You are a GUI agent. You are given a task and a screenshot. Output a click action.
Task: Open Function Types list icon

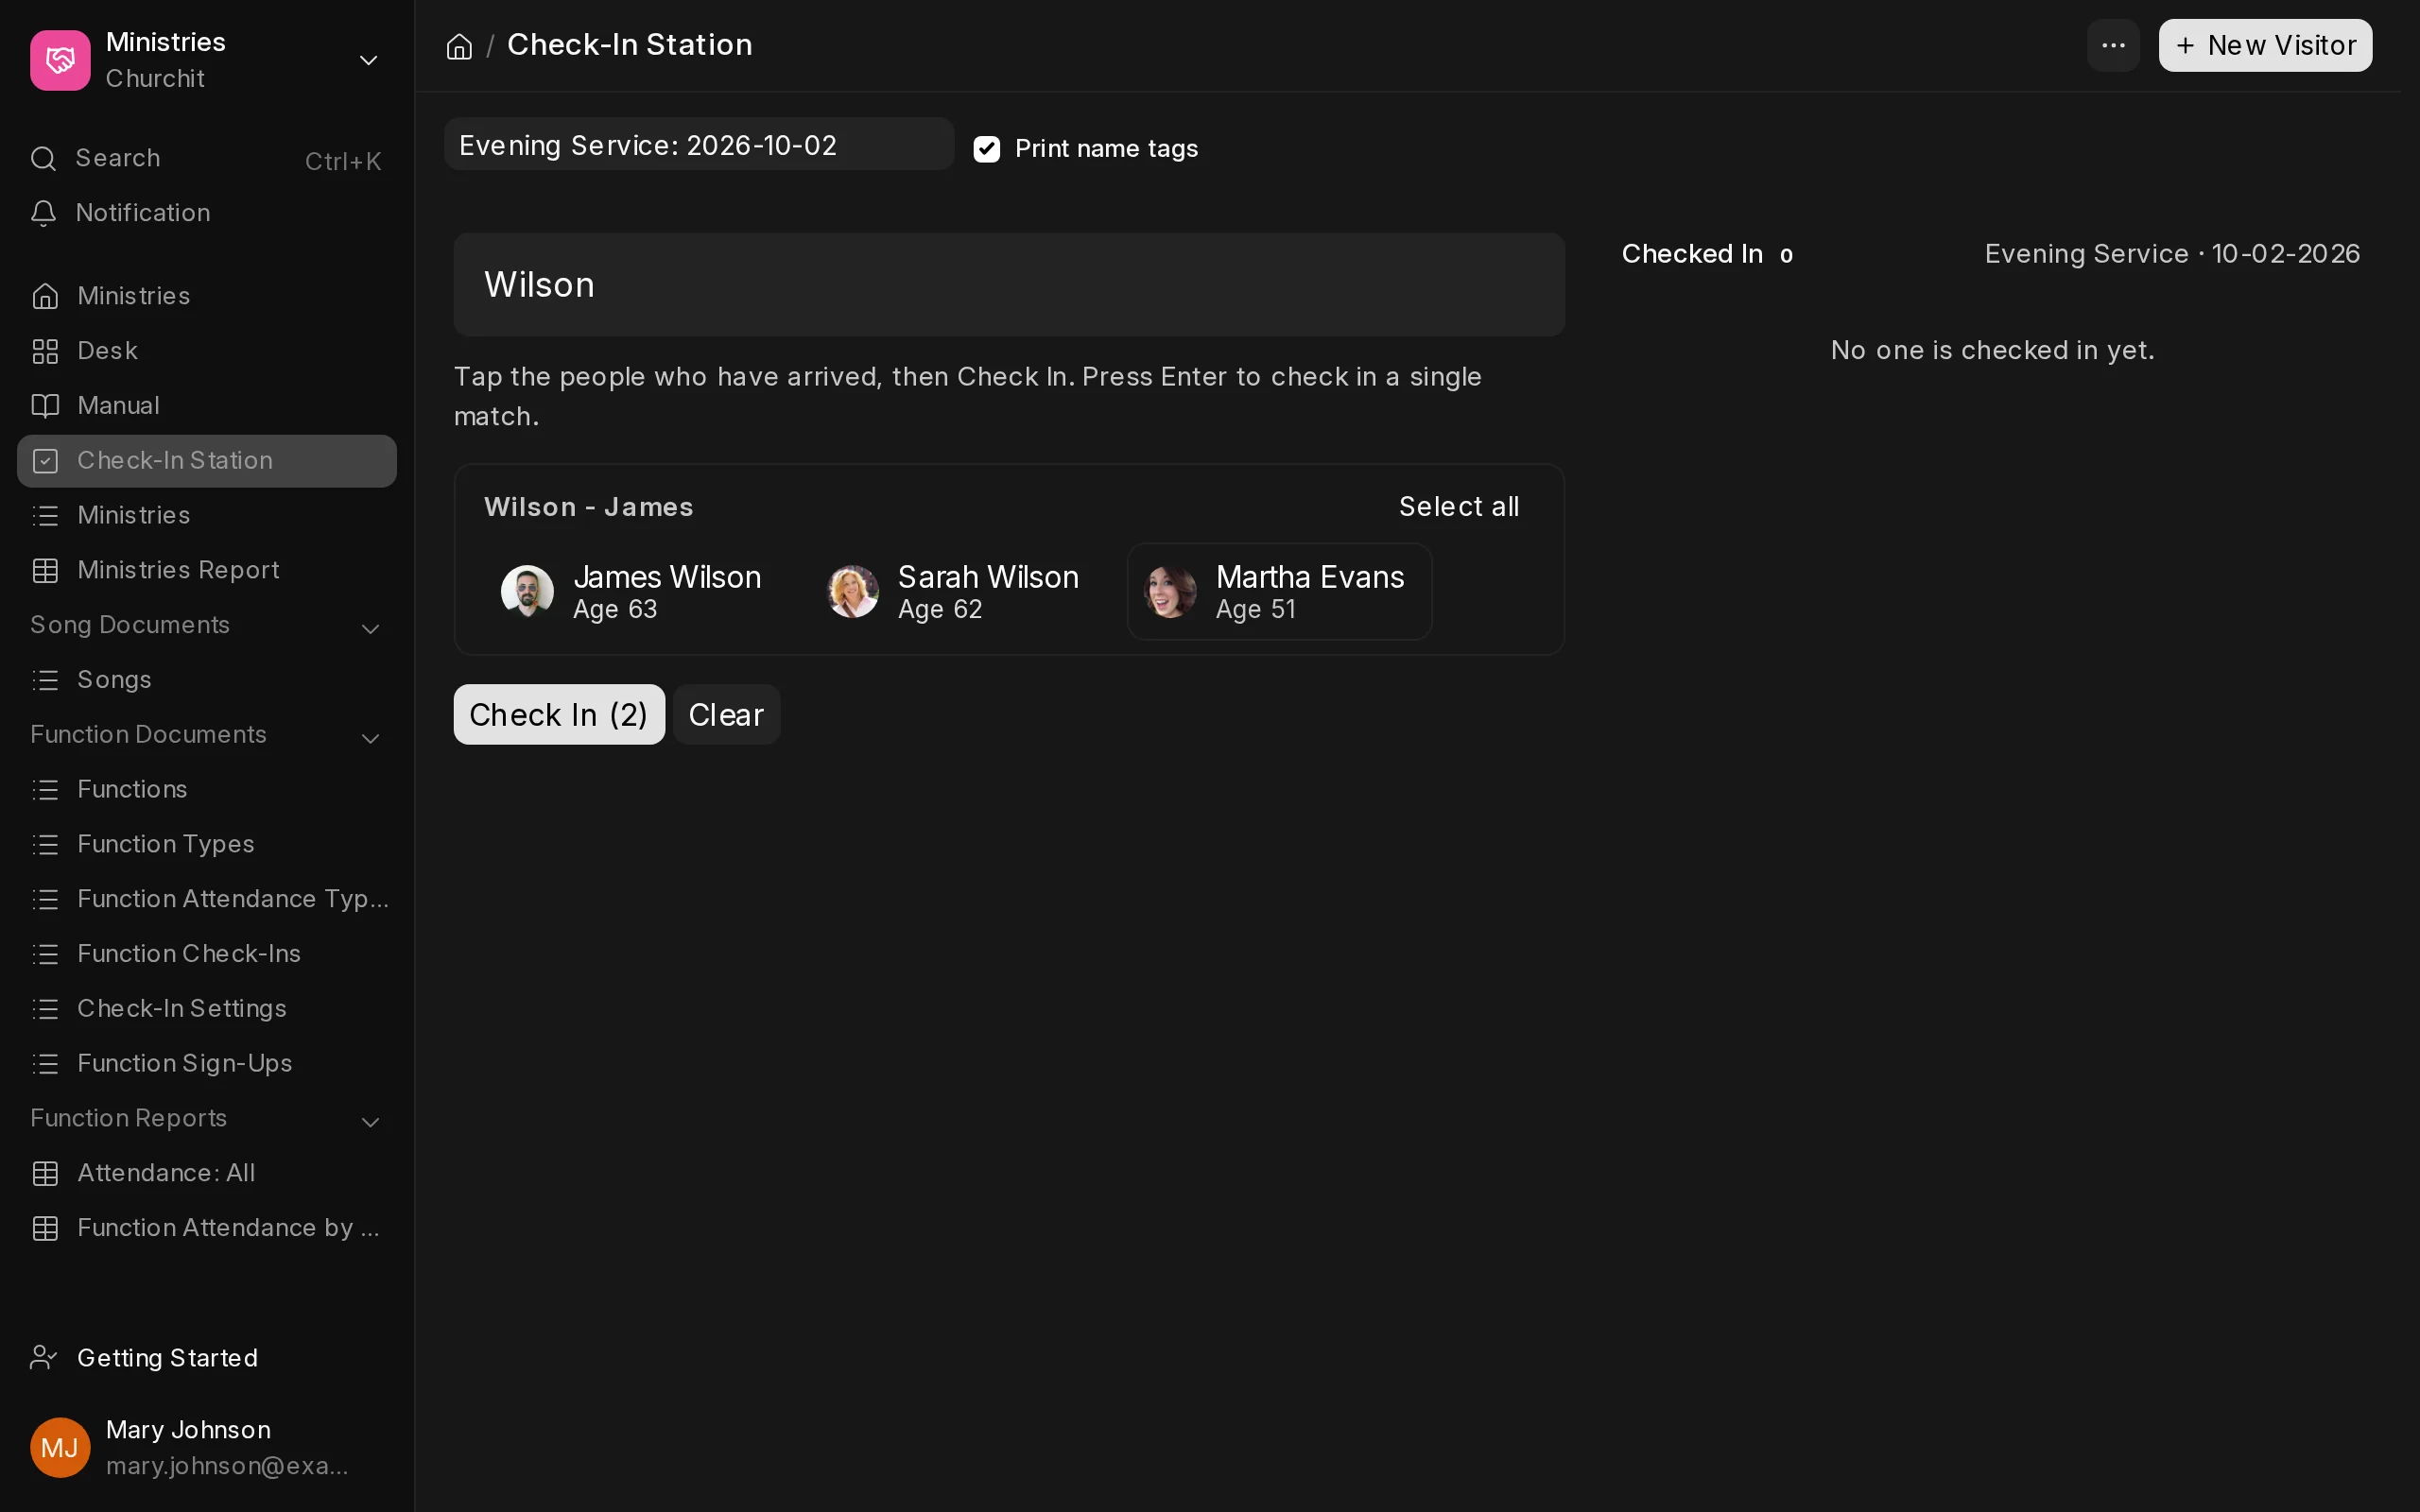[x=45, y=844]
